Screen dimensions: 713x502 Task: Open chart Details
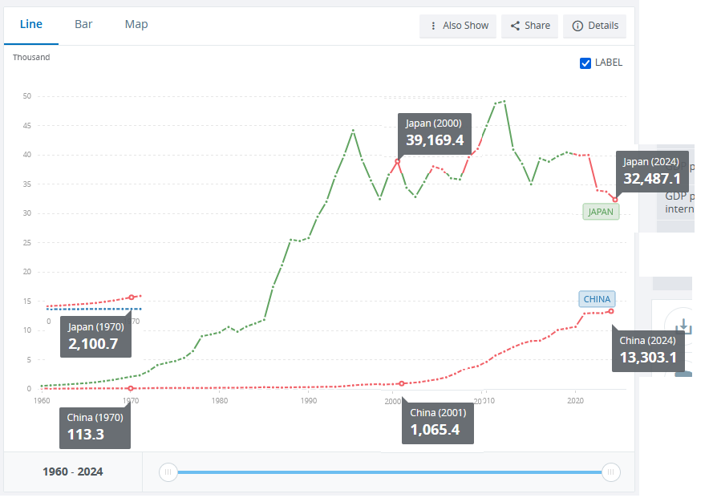click(x=595, y=26)
